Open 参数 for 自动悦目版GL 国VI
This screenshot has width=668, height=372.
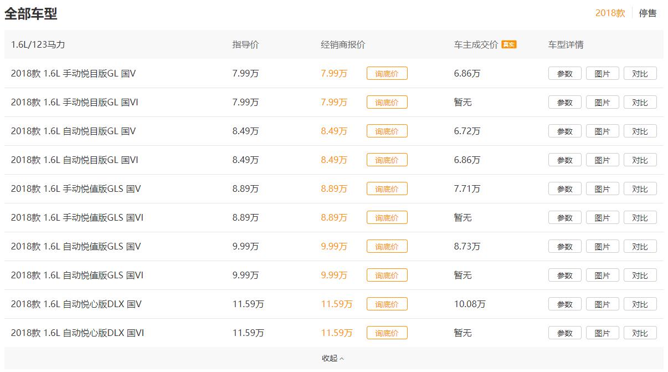click(x=564, y=160)
